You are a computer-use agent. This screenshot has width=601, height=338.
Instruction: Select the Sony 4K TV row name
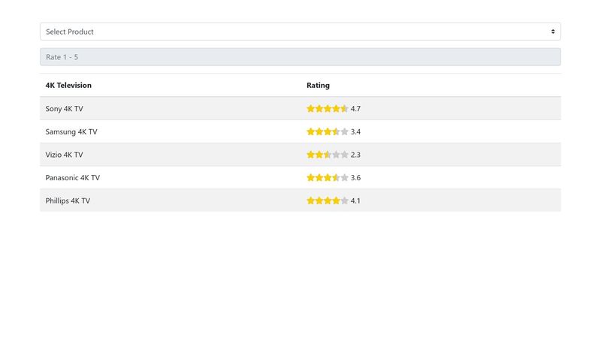pos(64,109)
